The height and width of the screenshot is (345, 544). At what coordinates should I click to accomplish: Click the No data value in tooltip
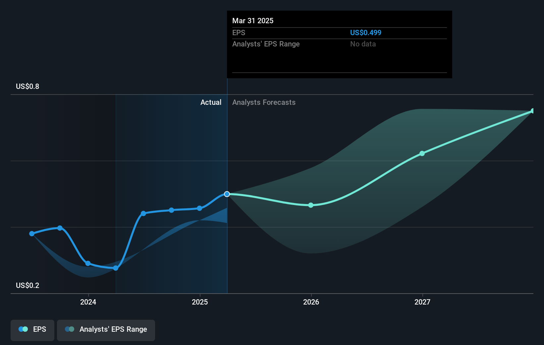[x=363, y=44]
